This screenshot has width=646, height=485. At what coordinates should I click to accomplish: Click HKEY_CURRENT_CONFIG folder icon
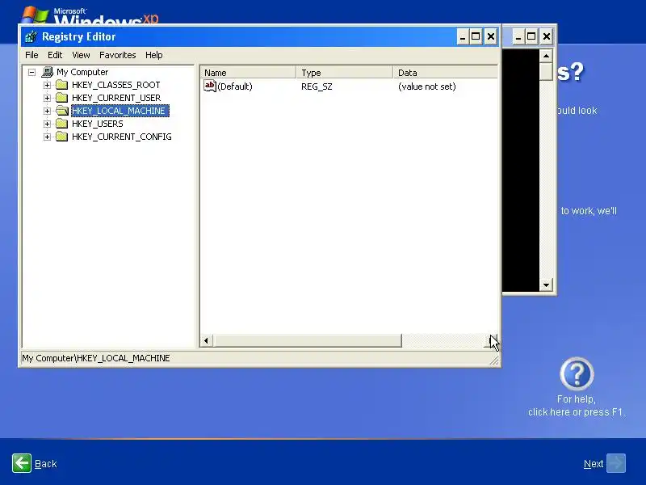(62, 137)
